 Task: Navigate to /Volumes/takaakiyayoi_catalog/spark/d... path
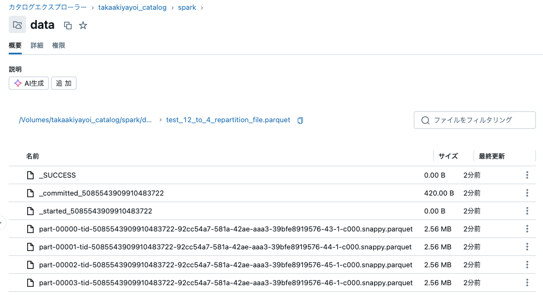[x=85, y=120]
